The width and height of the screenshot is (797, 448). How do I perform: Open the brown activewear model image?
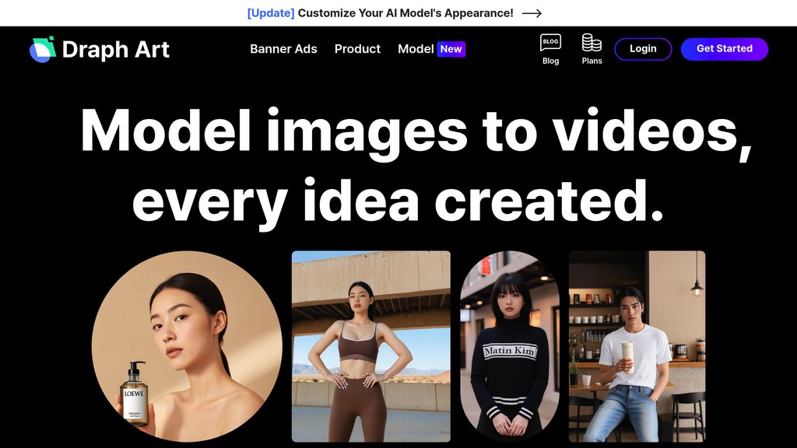[371, 346]
